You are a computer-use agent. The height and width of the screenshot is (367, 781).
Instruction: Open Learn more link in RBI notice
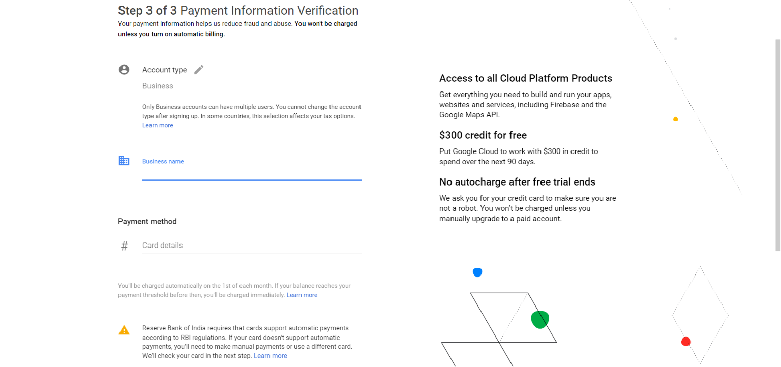click(271, 356)
